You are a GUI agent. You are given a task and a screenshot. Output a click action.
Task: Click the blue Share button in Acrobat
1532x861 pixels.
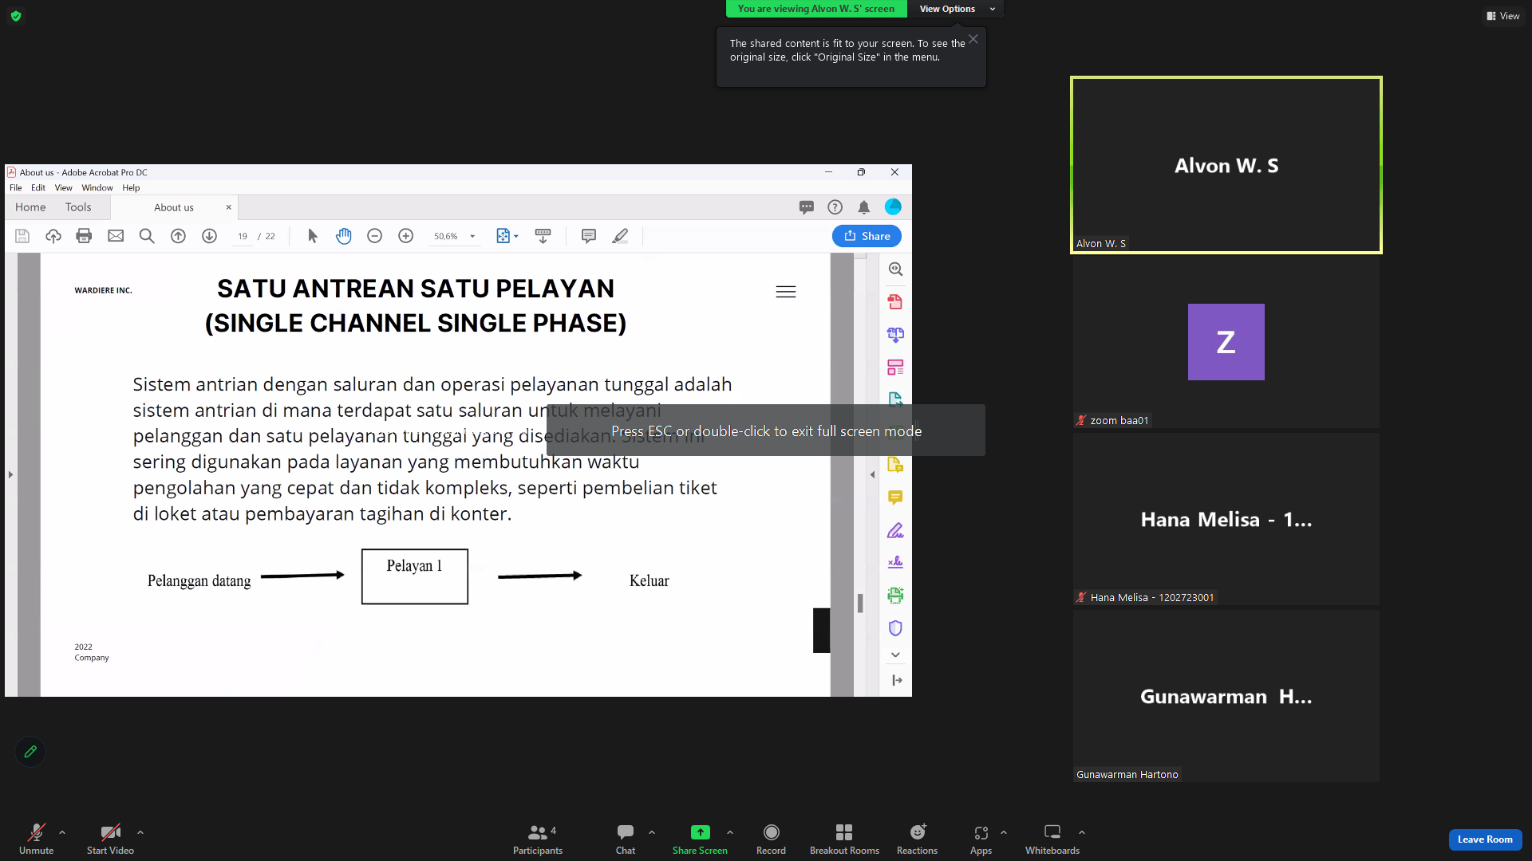pos(867,236)
